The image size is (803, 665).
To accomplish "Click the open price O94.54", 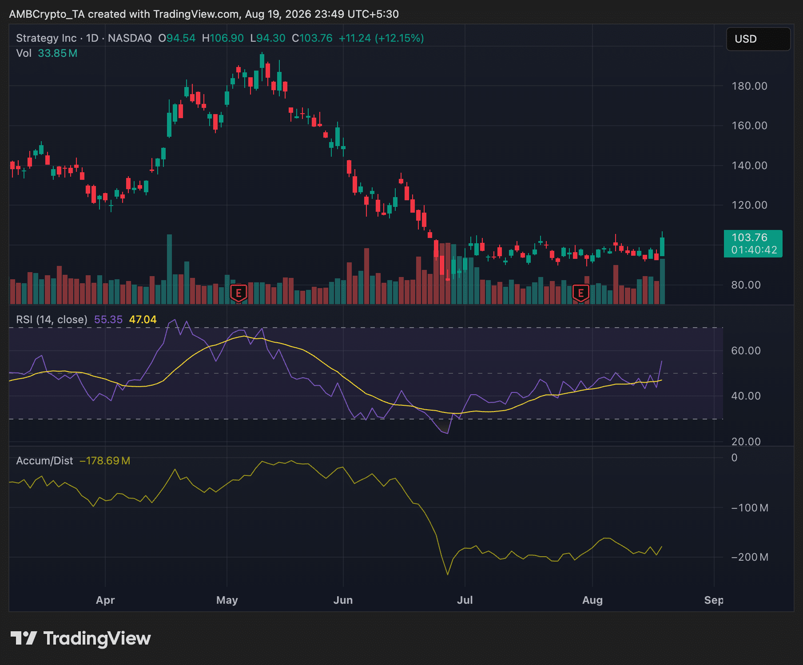I will pos(177,38).
